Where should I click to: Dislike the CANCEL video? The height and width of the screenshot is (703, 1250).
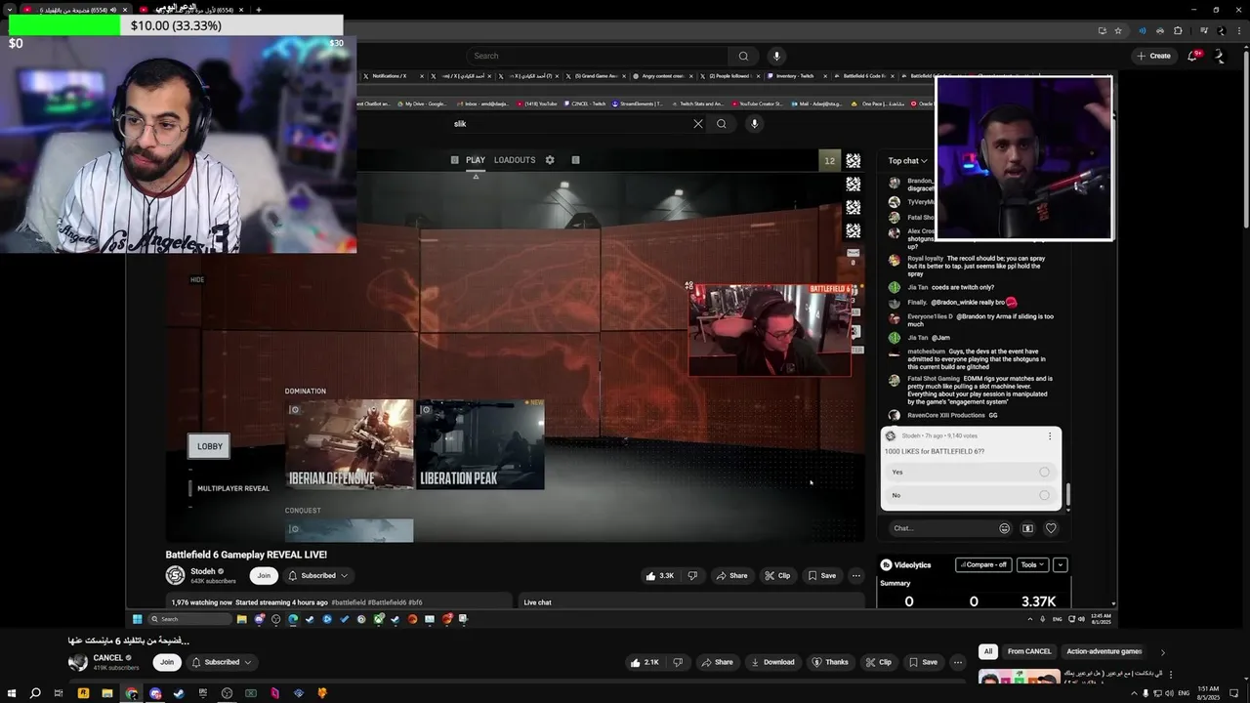[678, 662]
